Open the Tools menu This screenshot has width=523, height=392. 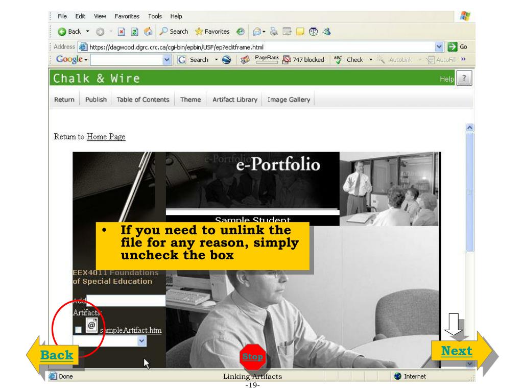pos(155,16)
